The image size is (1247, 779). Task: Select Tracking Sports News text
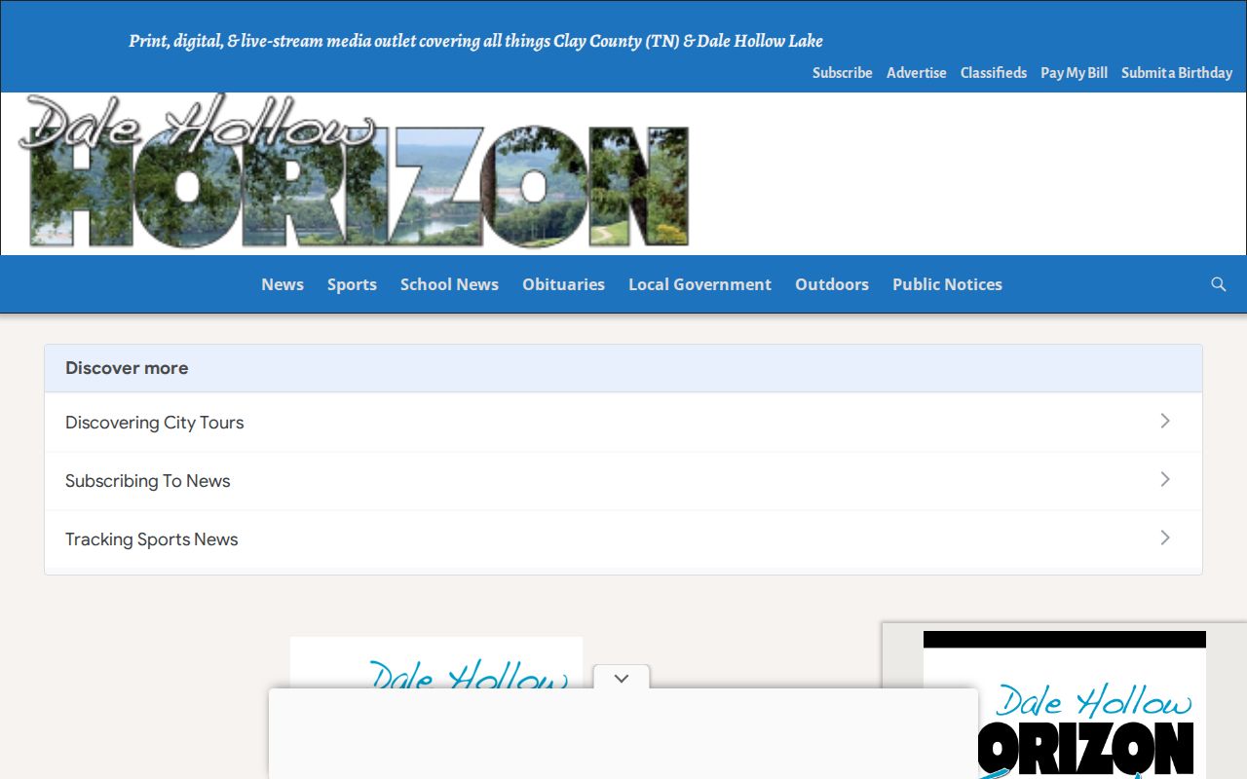[152, 539]
